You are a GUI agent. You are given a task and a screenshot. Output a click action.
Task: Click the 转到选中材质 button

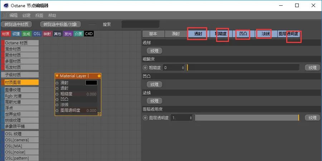click(16, 24)
